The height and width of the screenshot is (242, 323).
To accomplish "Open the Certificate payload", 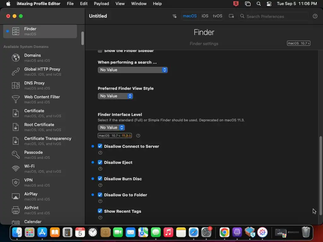I will pos(40,113).
